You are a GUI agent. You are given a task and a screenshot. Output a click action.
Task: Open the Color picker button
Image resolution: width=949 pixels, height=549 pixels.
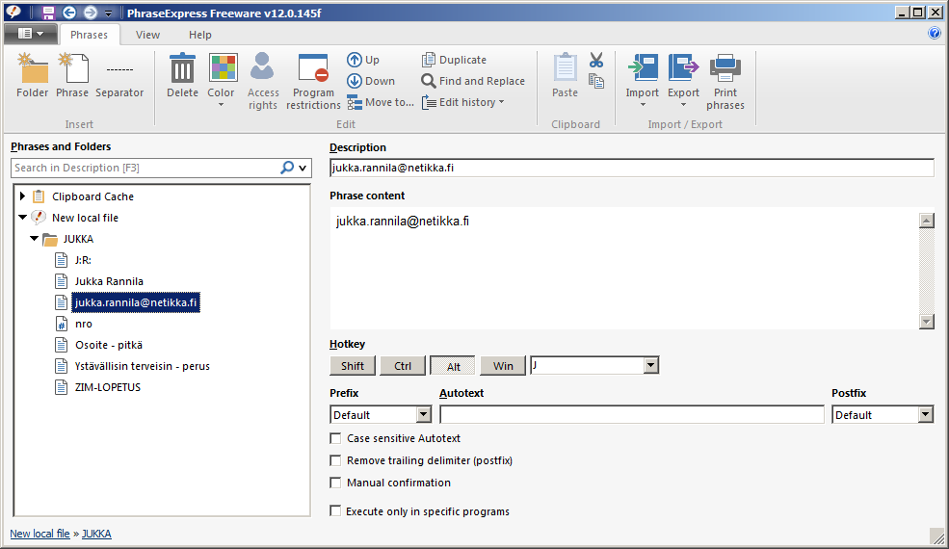221,80
